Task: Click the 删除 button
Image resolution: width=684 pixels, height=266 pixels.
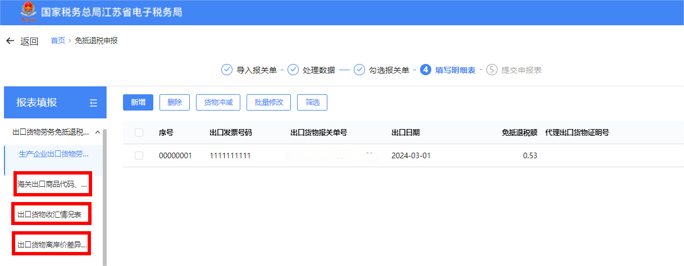Action: click(175, 102)
